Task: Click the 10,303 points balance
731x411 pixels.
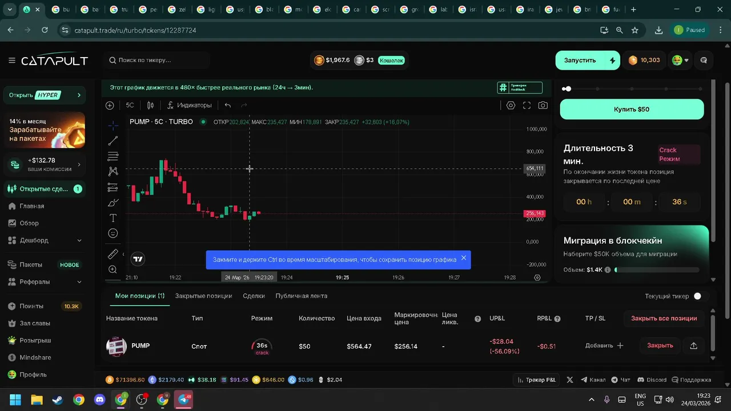Action: pyautogui.click(x=644, y=60)
